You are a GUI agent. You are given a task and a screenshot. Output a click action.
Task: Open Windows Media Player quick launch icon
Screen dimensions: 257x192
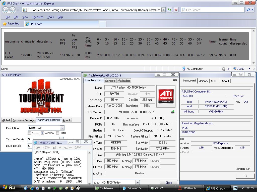click(x=38, y=188)
